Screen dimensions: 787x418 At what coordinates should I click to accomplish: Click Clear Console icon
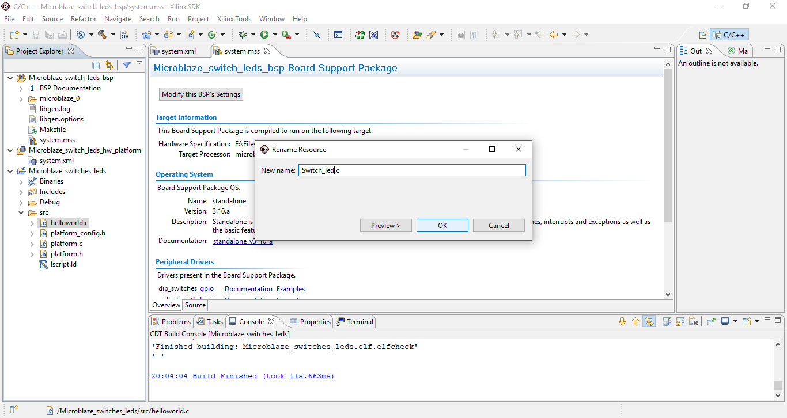pos(694,321)
